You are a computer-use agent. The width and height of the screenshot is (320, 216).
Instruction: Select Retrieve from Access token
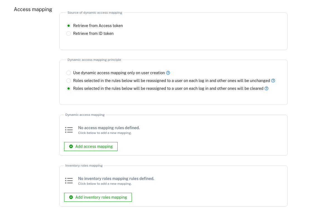(x=69, y=26)
